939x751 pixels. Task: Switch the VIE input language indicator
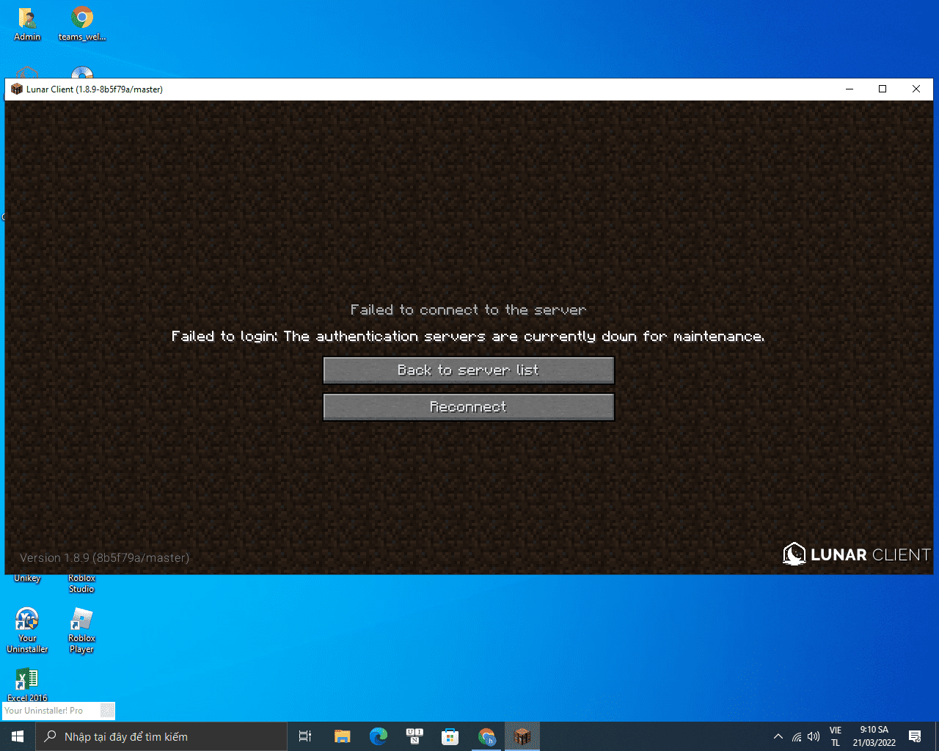click(x=836, y=736)
